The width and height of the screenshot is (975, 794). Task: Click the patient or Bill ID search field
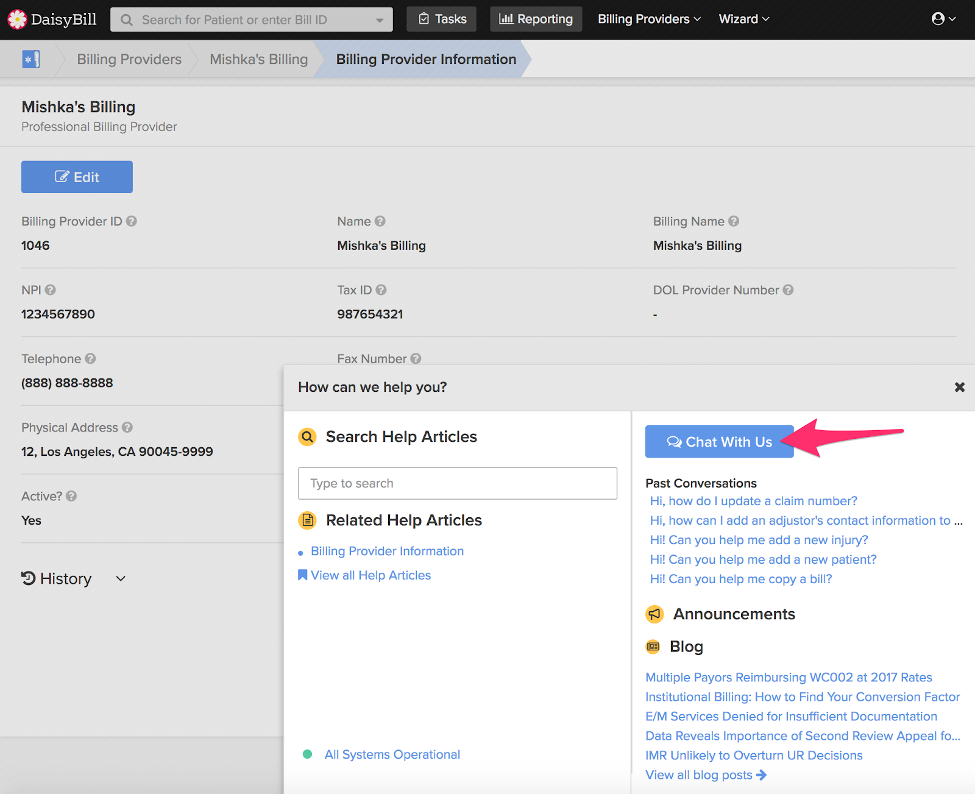[x=251, y=19]
